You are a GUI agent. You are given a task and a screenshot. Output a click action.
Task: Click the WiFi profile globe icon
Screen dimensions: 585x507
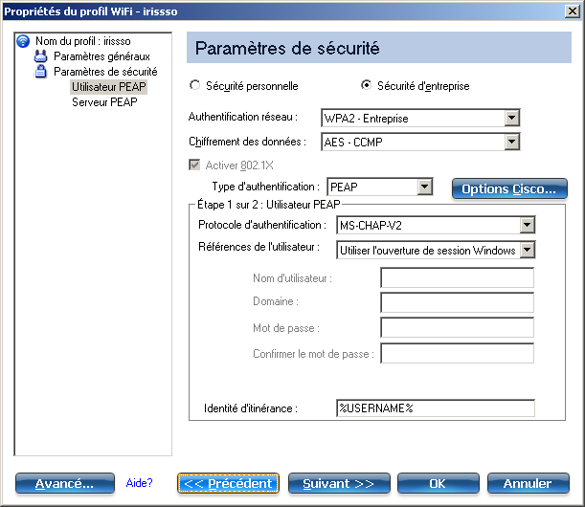23,41
